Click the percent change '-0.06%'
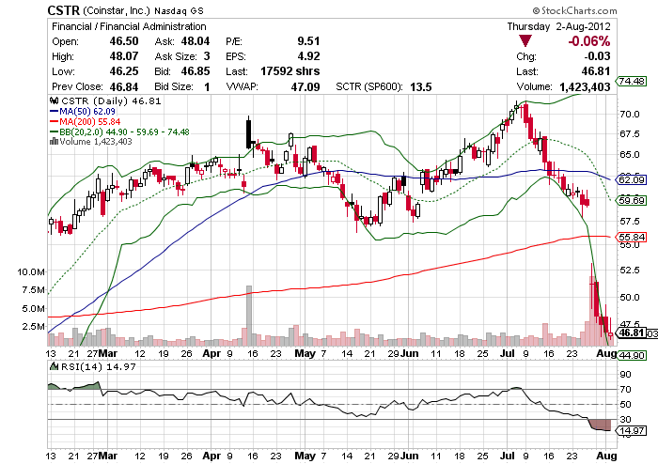Screen dimensions: 658x464 tap(589, 41)
